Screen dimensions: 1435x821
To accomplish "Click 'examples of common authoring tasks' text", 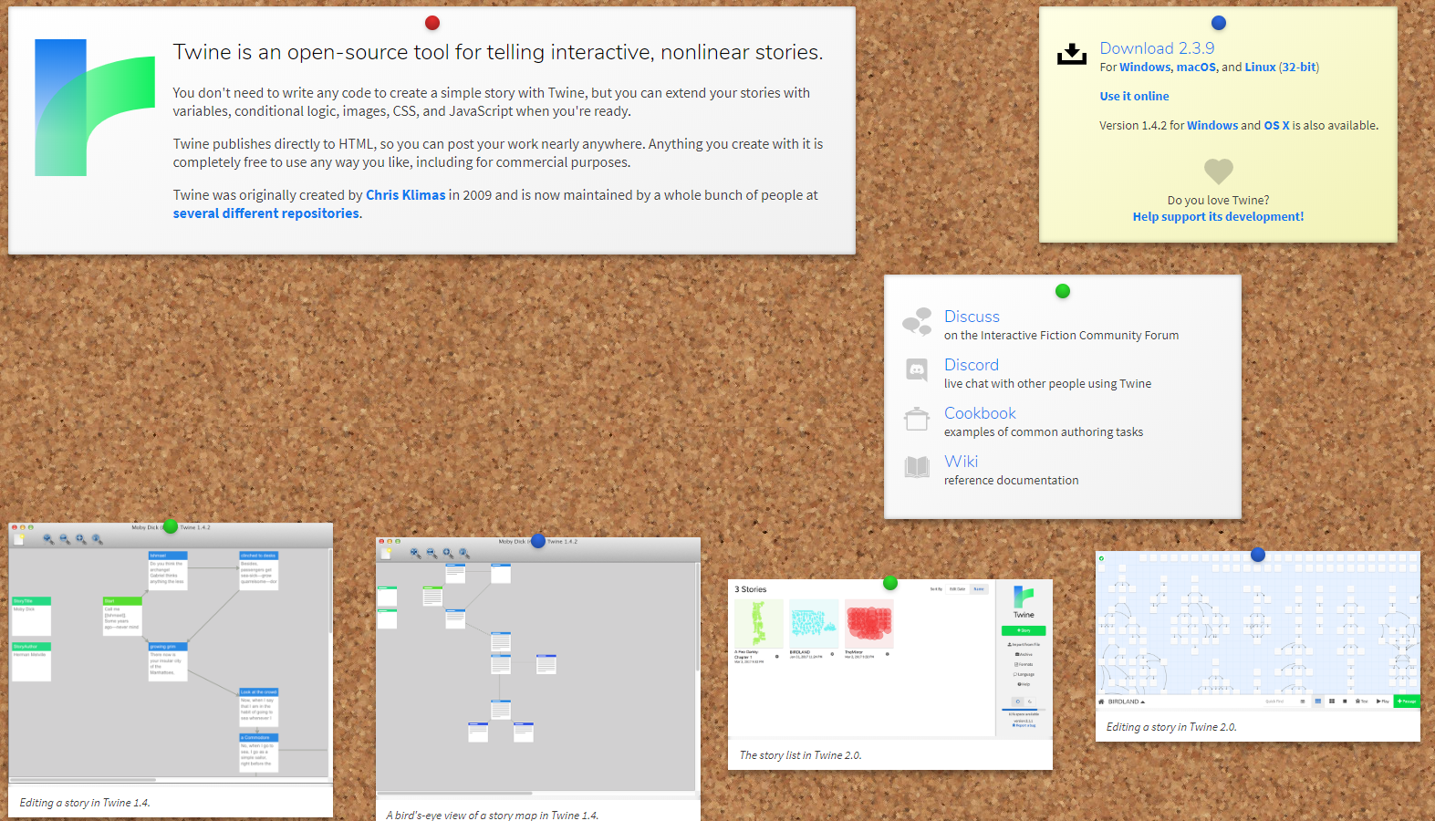I will pyautogui.click(x=1044, y=432).
